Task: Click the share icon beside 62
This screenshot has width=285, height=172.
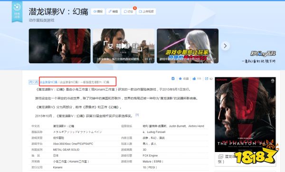Action: [207, 78]
